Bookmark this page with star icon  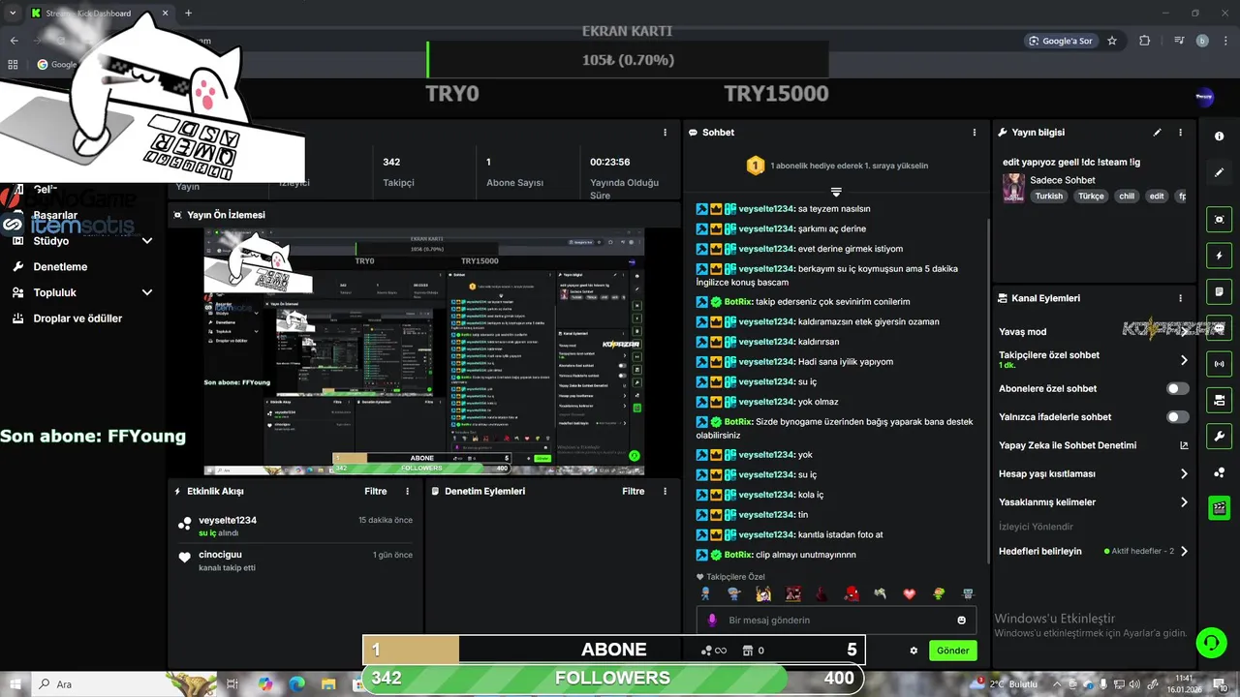pyautogui.click(x=1112, y=41)
